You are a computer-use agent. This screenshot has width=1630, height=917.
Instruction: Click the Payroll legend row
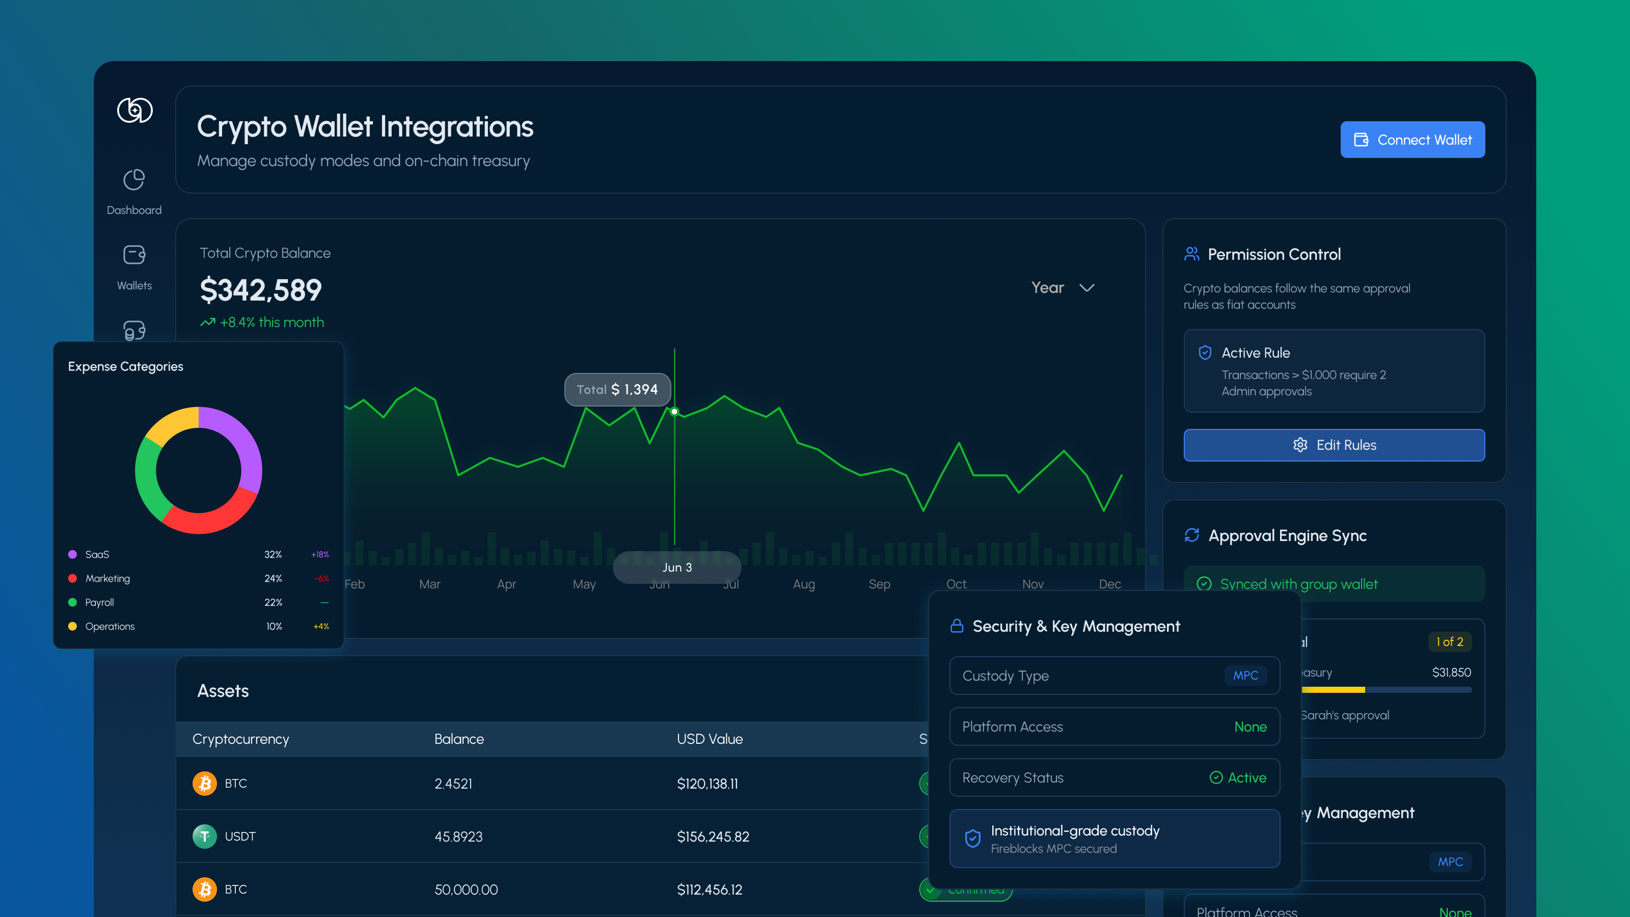(x=198, y=603)
